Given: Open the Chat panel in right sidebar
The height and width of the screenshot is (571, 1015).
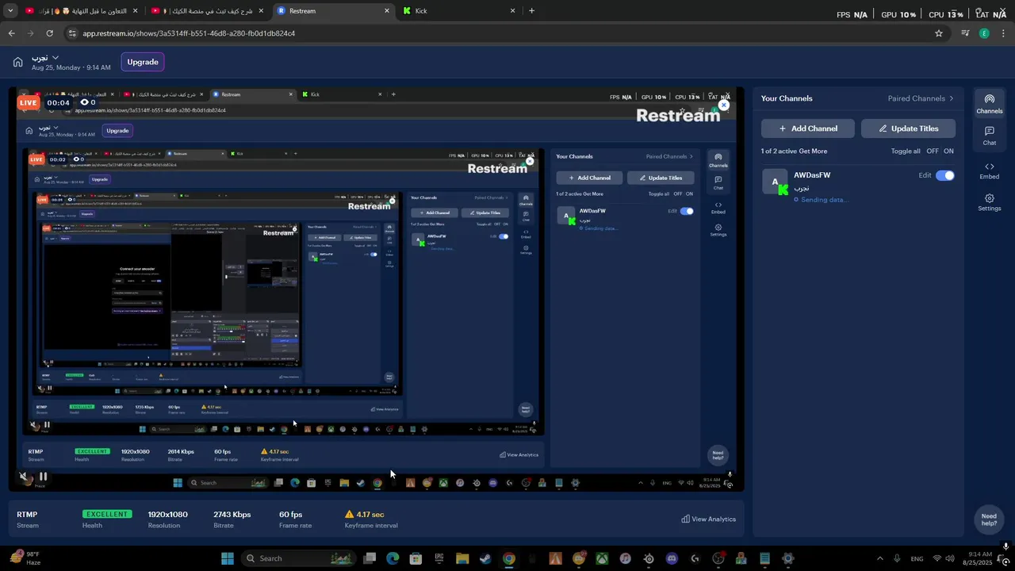Looking at the screenshot, I should coord(989,136).
